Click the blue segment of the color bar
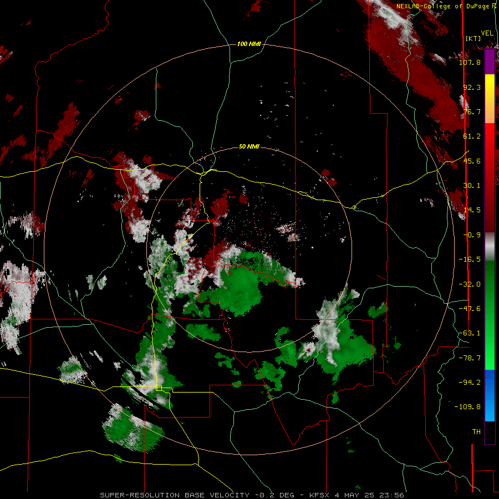 (490, 395)
